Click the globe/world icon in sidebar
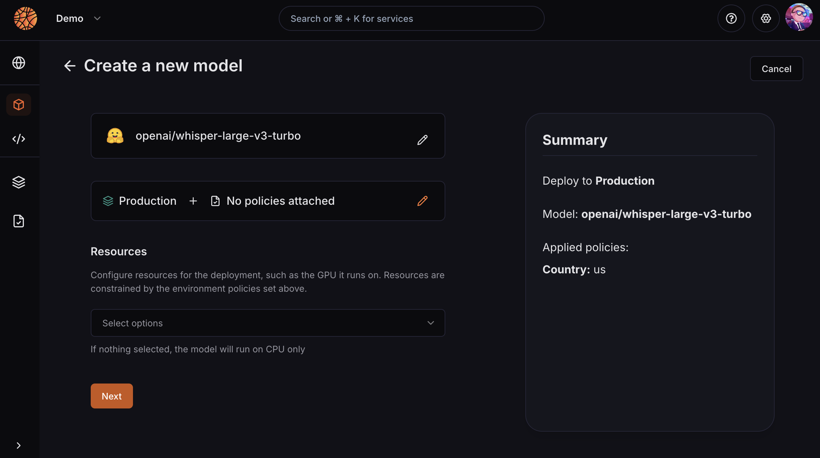820x458 pixels. 19,62
